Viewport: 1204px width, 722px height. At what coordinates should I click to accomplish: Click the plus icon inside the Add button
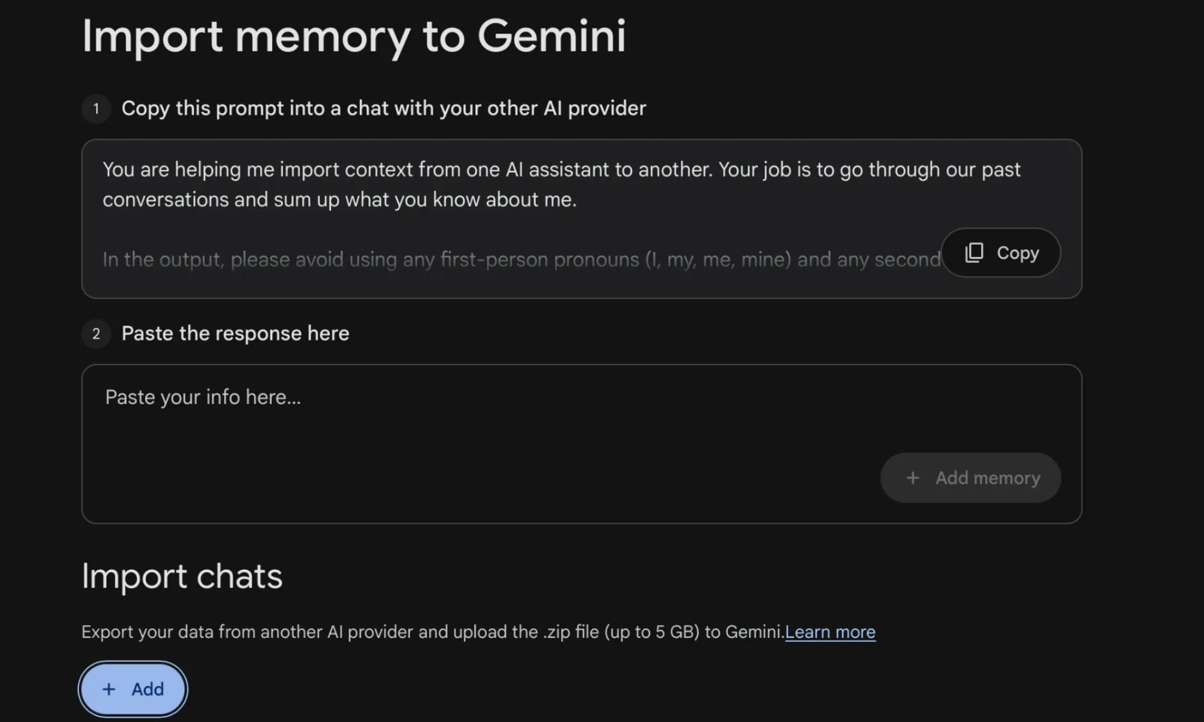coord(109,689)
